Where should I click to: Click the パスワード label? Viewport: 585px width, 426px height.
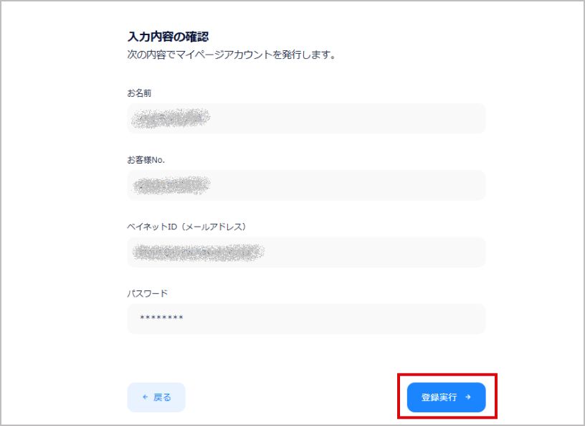(x=148, y=293)
